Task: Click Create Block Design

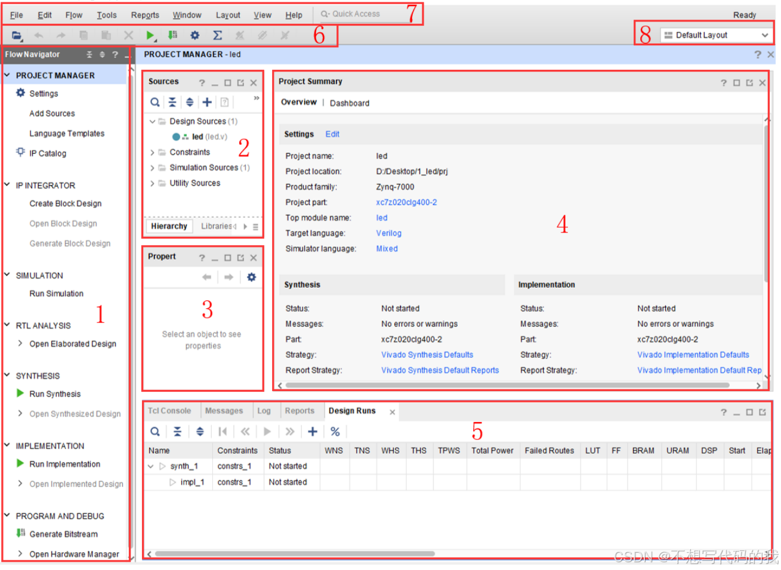Action: click(66, 203)
